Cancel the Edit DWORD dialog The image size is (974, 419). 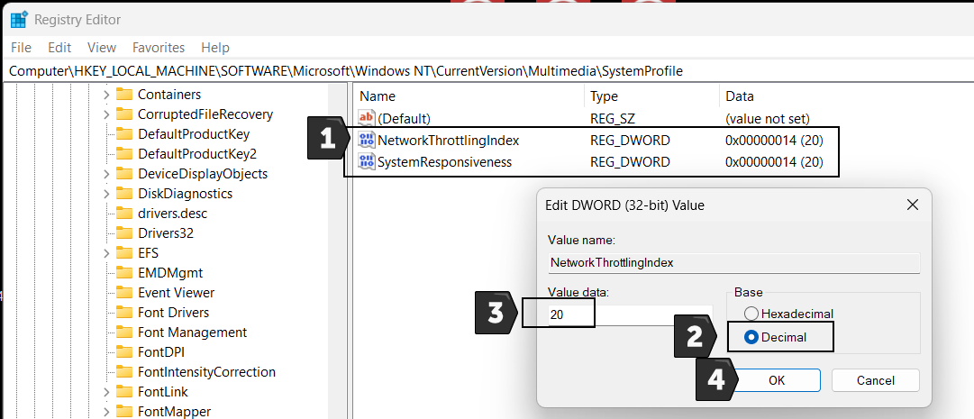[x=875, y=380]
